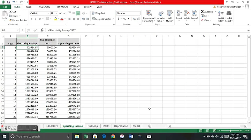Collapse the ribbon with the chevron

(x=248, y=25)
